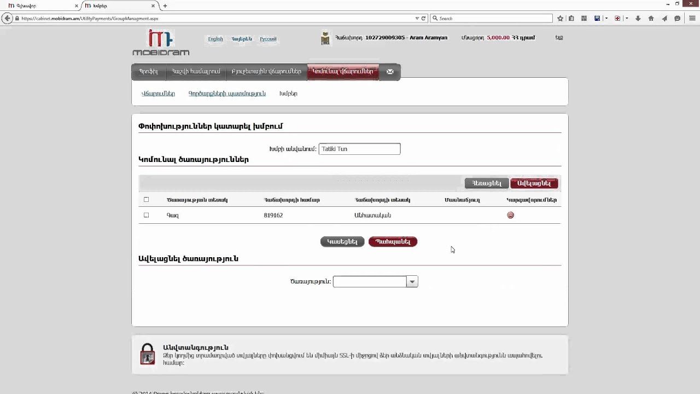
Task: Close the second browser tab
Action: tap(154, 5)
